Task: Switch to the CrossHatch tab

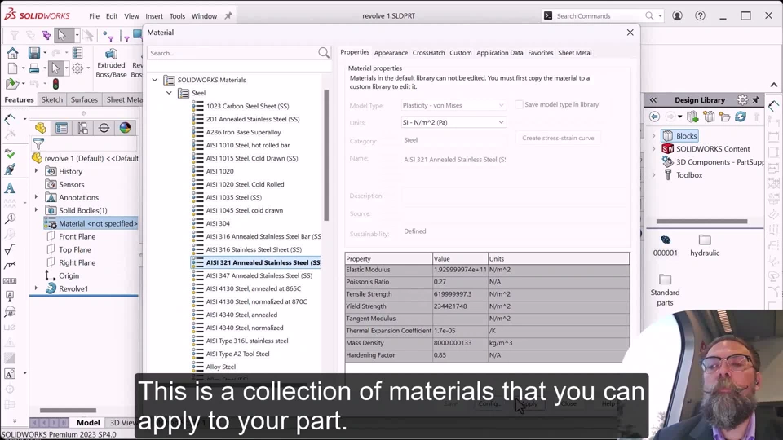Action: pyautogui.click(x=428, y=53)
